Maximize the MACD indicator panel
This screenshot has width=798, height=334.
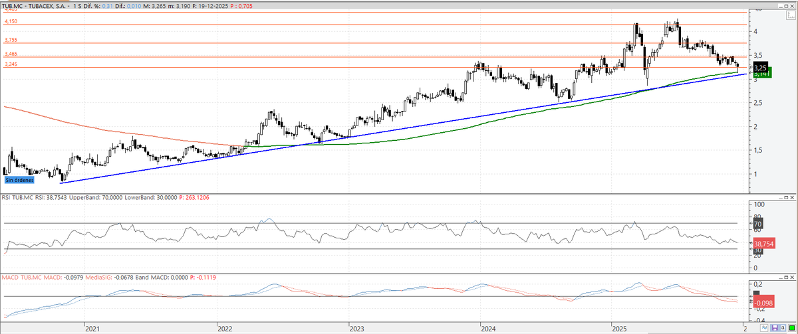[x=786, y=278]
